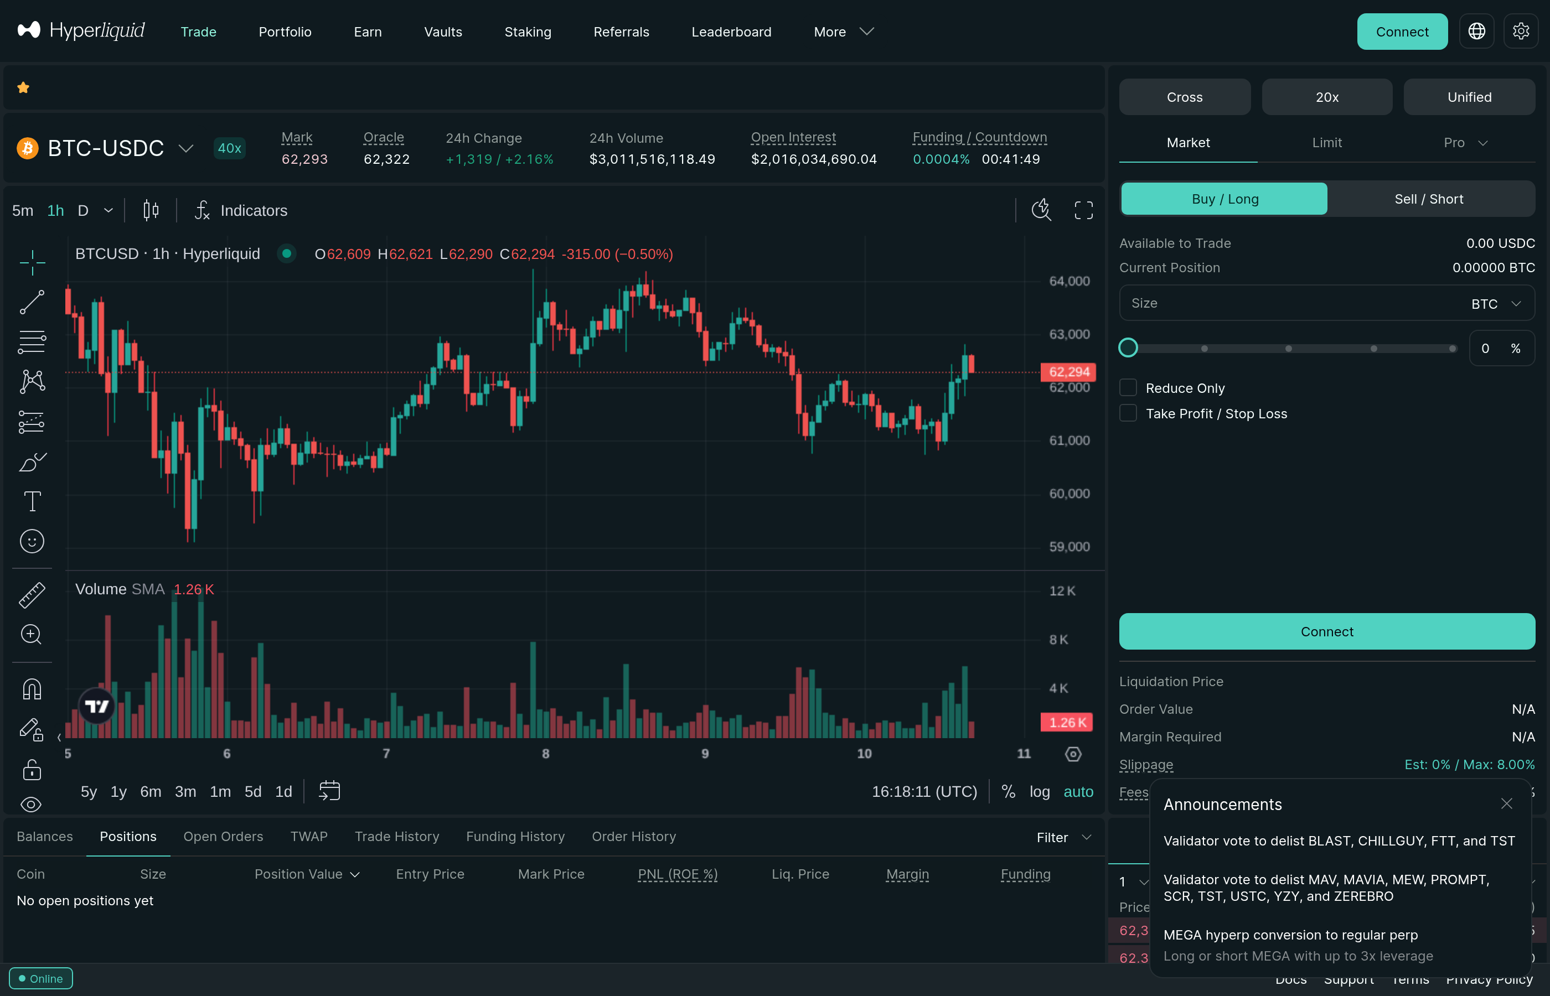Activate the zoom in tool

(x=32, y=635)
